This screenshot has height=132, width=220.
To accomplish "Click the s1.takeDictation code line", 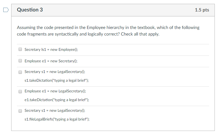I will (x=57, y=80).
